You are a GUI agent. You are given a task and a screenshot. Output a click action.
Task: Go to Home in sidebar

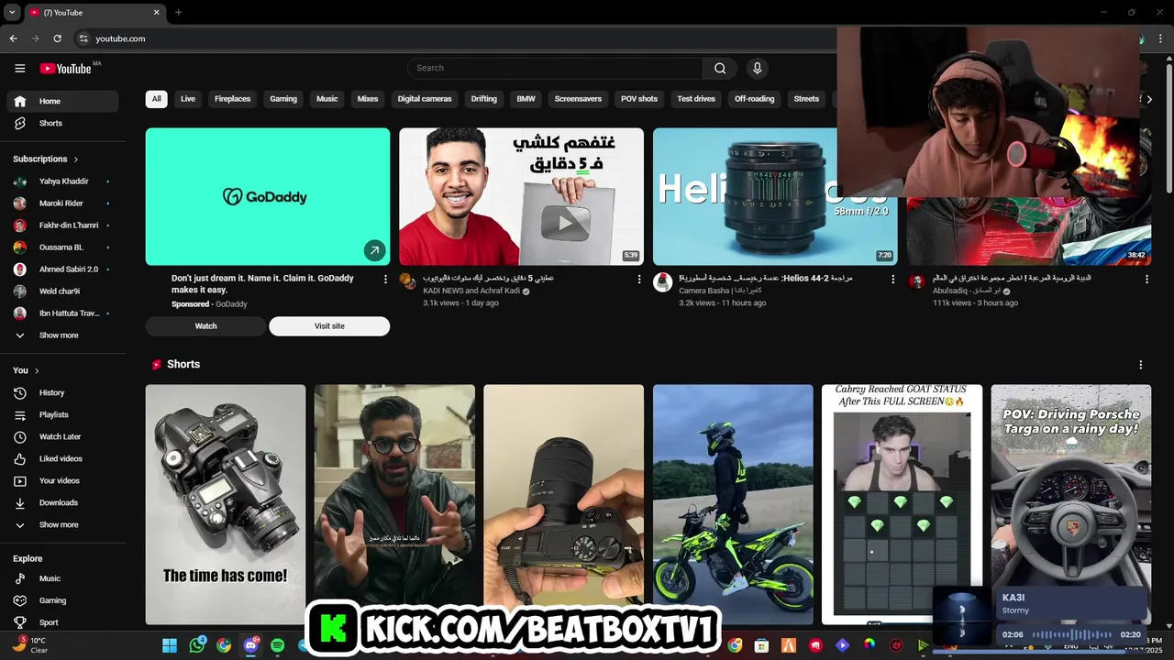[x=62, y=101]
